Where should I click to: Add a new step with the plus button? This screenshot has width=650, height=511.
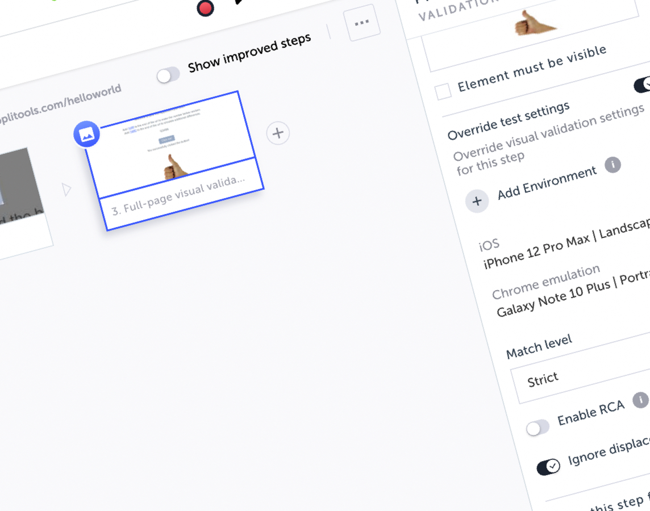point(278,133)
